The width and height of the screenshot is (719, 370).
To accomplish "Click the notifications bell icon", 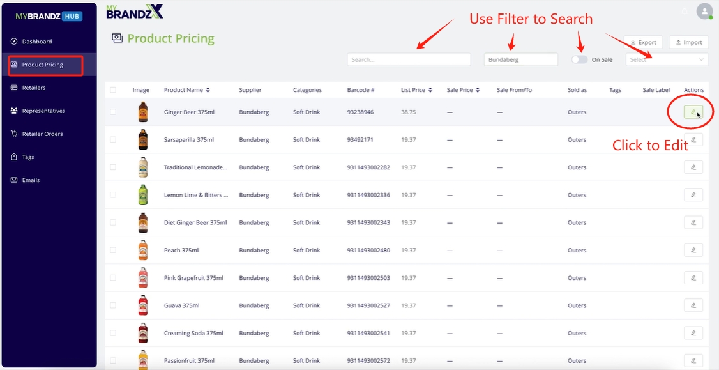I will 685,12.
